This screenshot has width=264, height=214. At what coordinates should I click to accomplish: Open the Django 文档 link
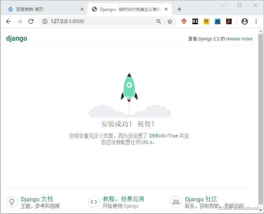click(37, 199)
